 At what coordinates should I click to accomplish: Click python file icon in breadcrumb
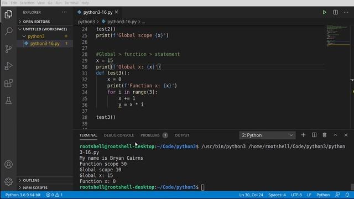[103, 22]
